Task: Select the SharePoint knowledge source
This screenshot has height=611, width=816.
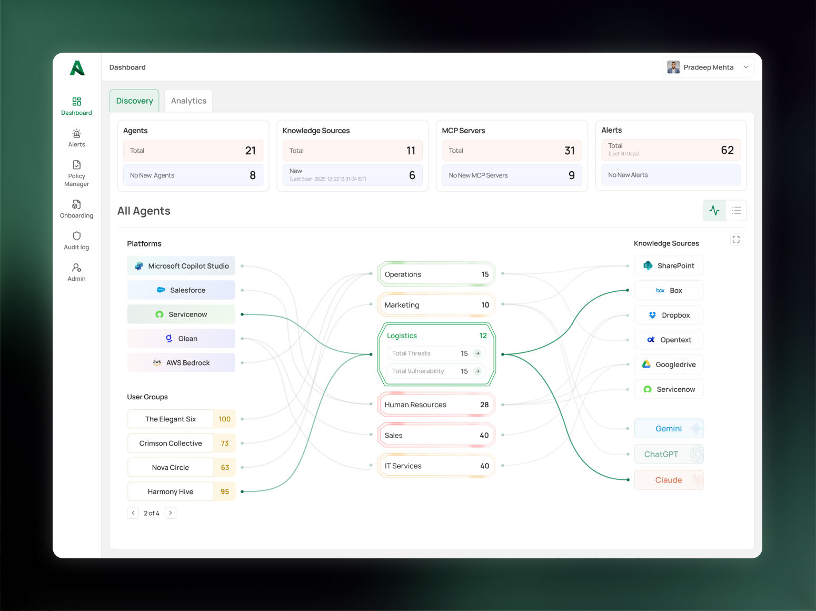Action: tap(669, 266)
